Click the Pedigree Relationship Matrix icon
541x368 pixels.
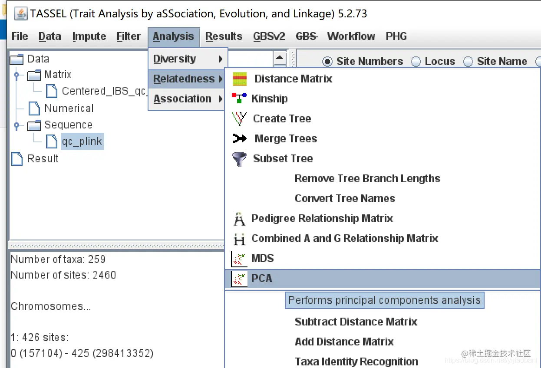pyautogui.click(x=239, y=219)
